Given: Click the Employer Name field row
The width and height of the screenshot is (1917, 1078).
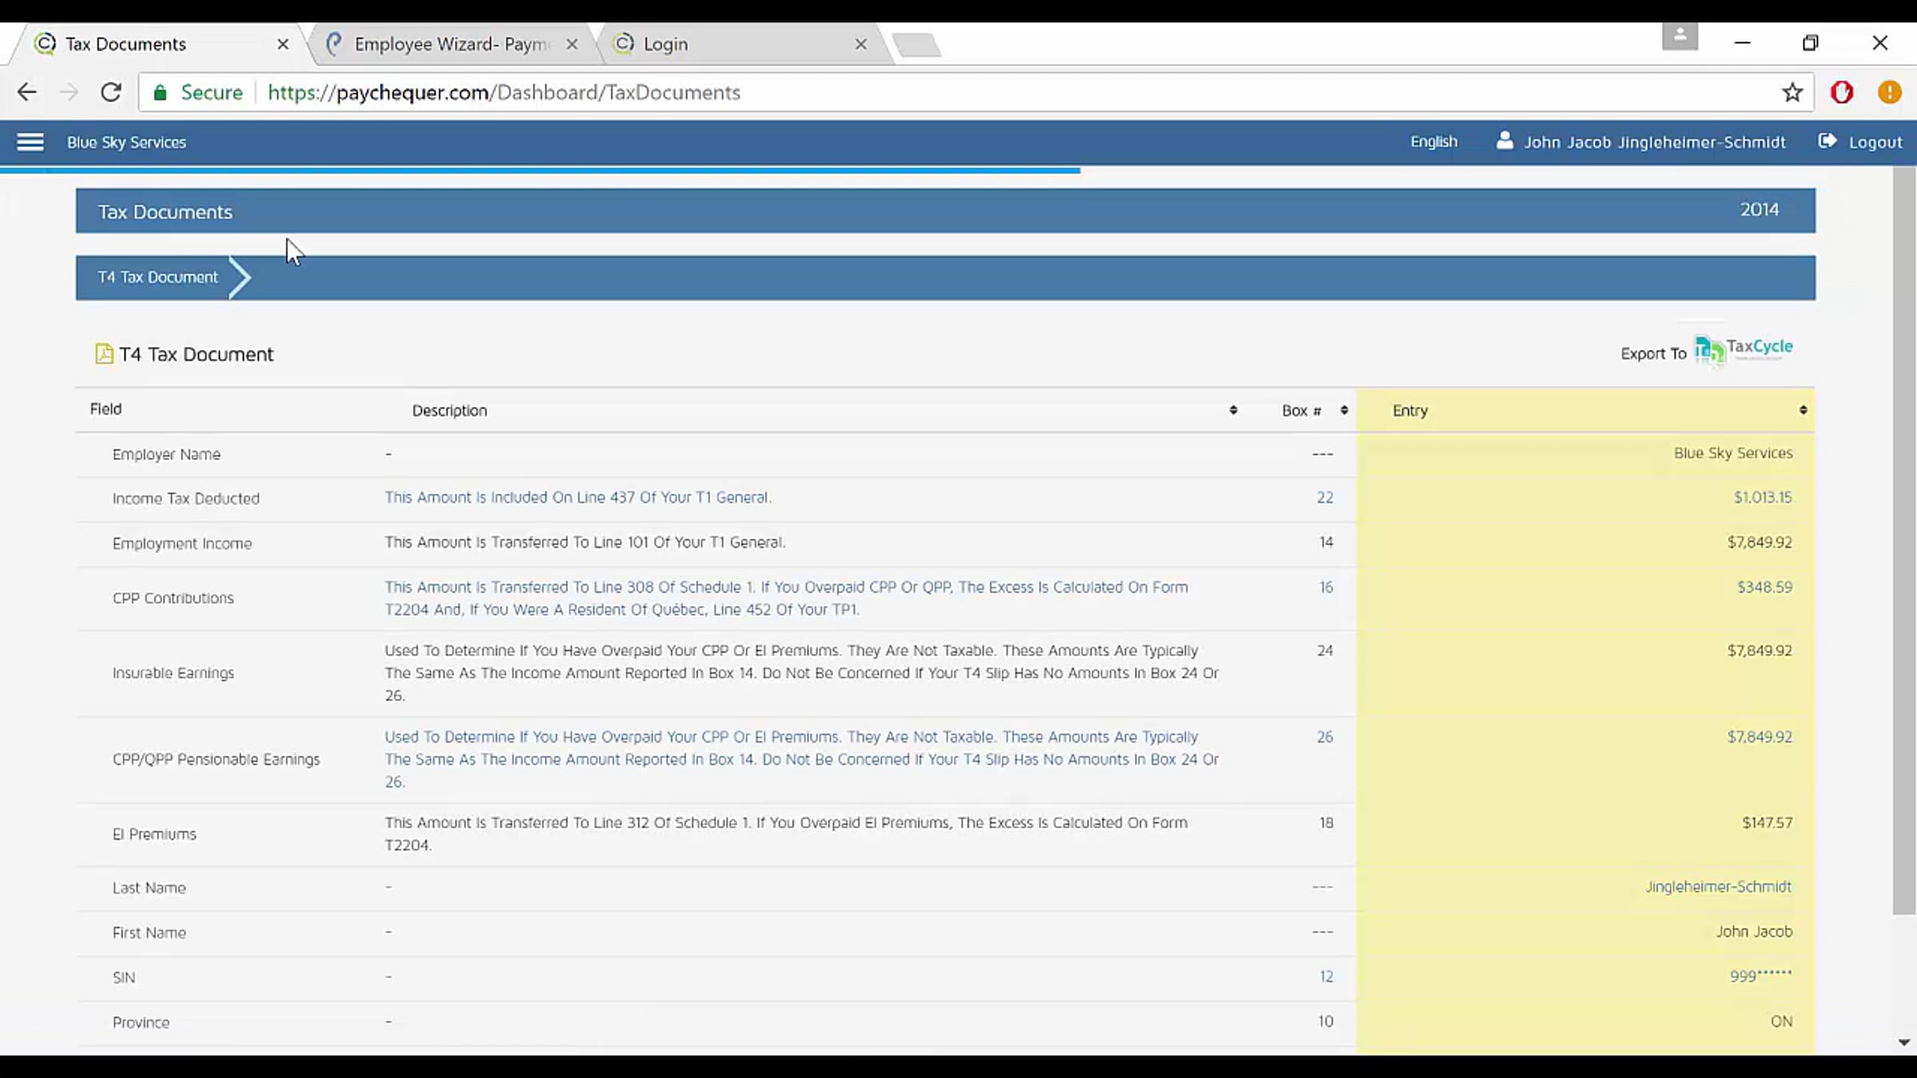Looking at the screenshot, I should (x=946, y=454).
